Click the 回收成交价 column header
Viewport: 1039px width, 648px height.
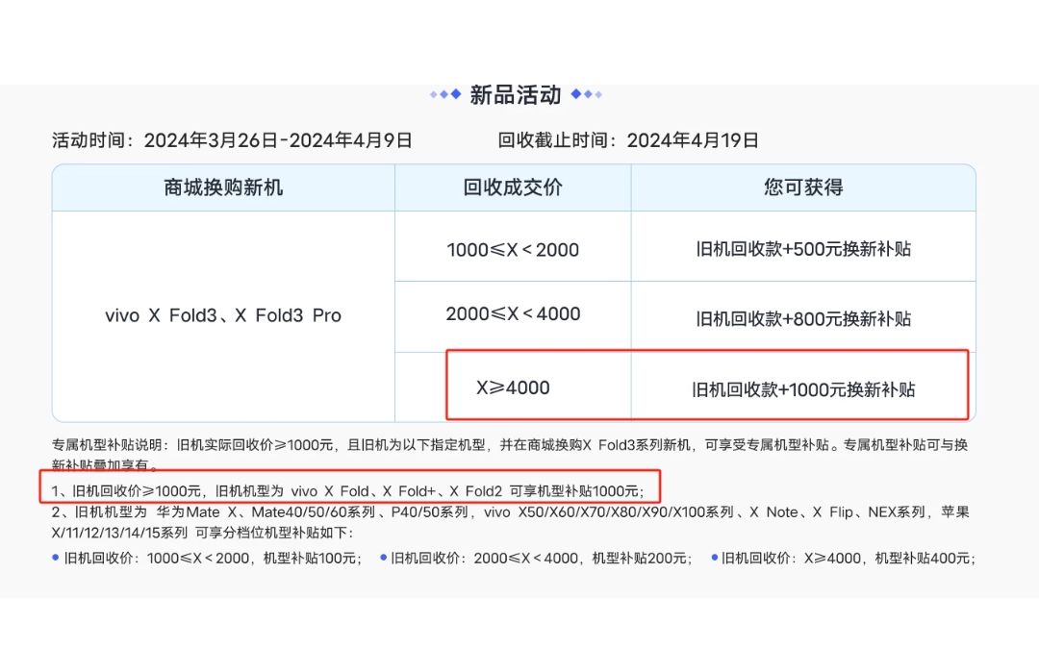click(x=513, y=187)
